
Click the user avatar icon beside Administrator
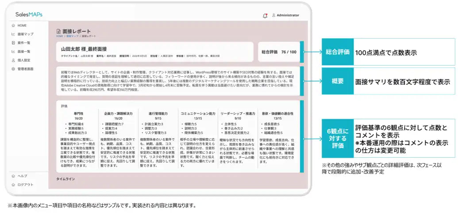(x=273, y=15)
